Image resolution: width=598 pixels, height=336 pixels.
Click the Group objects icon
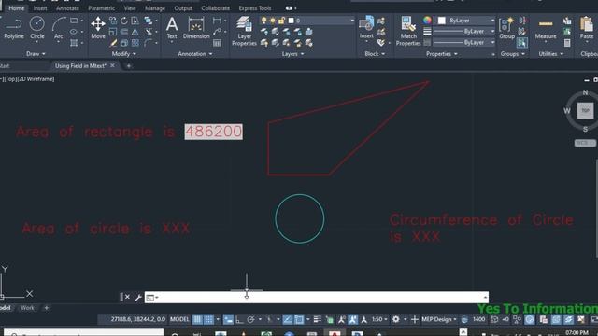coord(506,28)
